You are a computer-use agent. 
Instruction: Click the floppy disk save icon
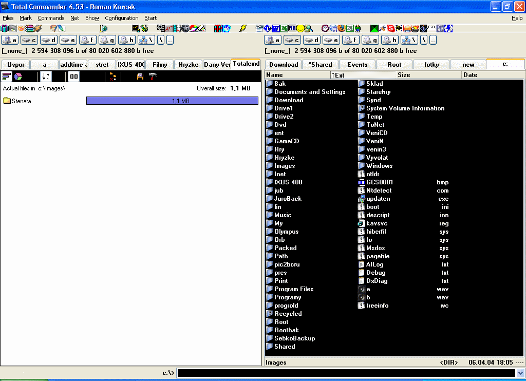(x=140, y=77)
